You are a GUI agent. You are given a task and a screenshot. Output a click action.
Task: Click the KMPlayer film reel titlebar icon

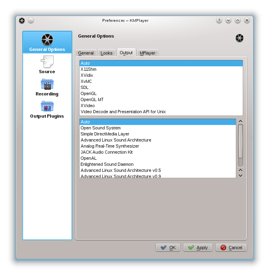pos(22,21)
